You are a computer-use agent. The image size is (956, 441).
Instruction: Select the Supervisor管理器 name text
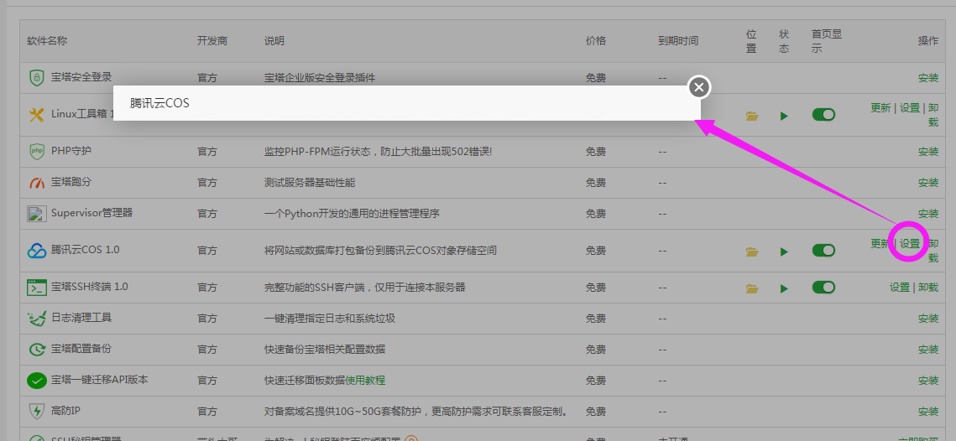click(92, 213)
